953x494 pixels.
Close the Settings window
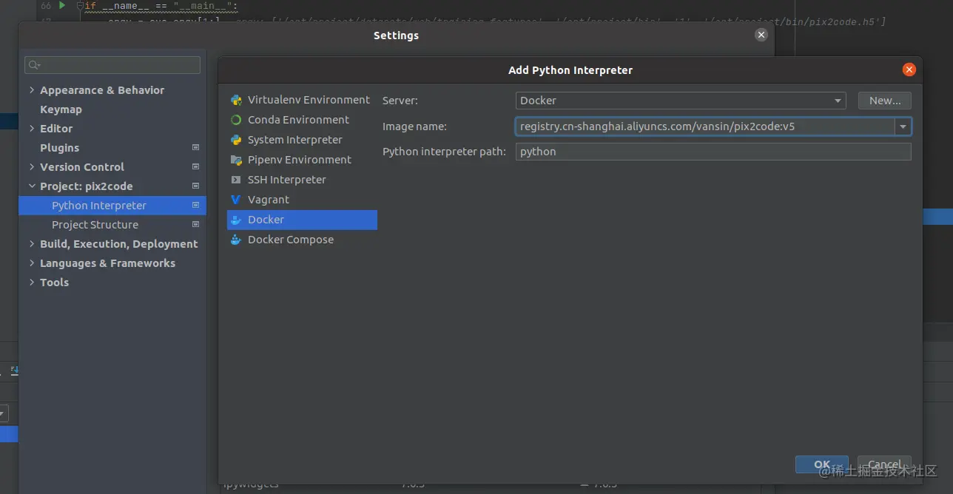(761, 35)
